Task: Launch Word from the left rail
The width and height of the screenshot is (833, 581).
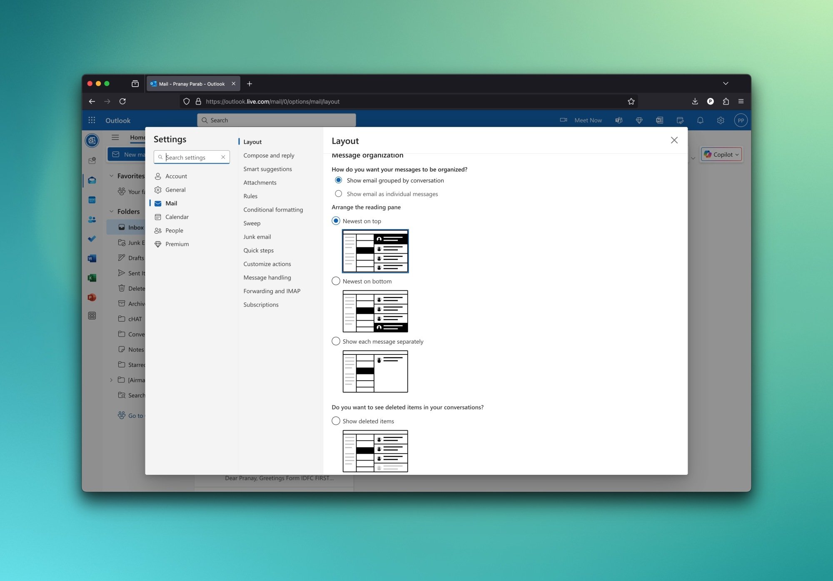Action: coord(92,258)
